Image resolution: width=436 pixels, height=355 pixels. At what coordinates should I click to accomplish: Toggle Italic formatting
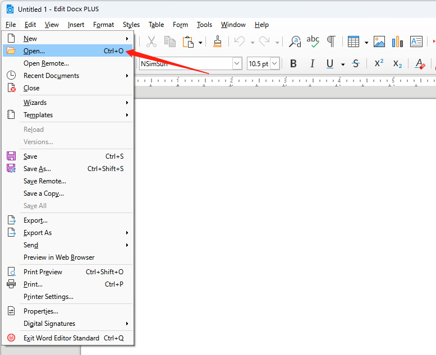click(x=312, y=64)
